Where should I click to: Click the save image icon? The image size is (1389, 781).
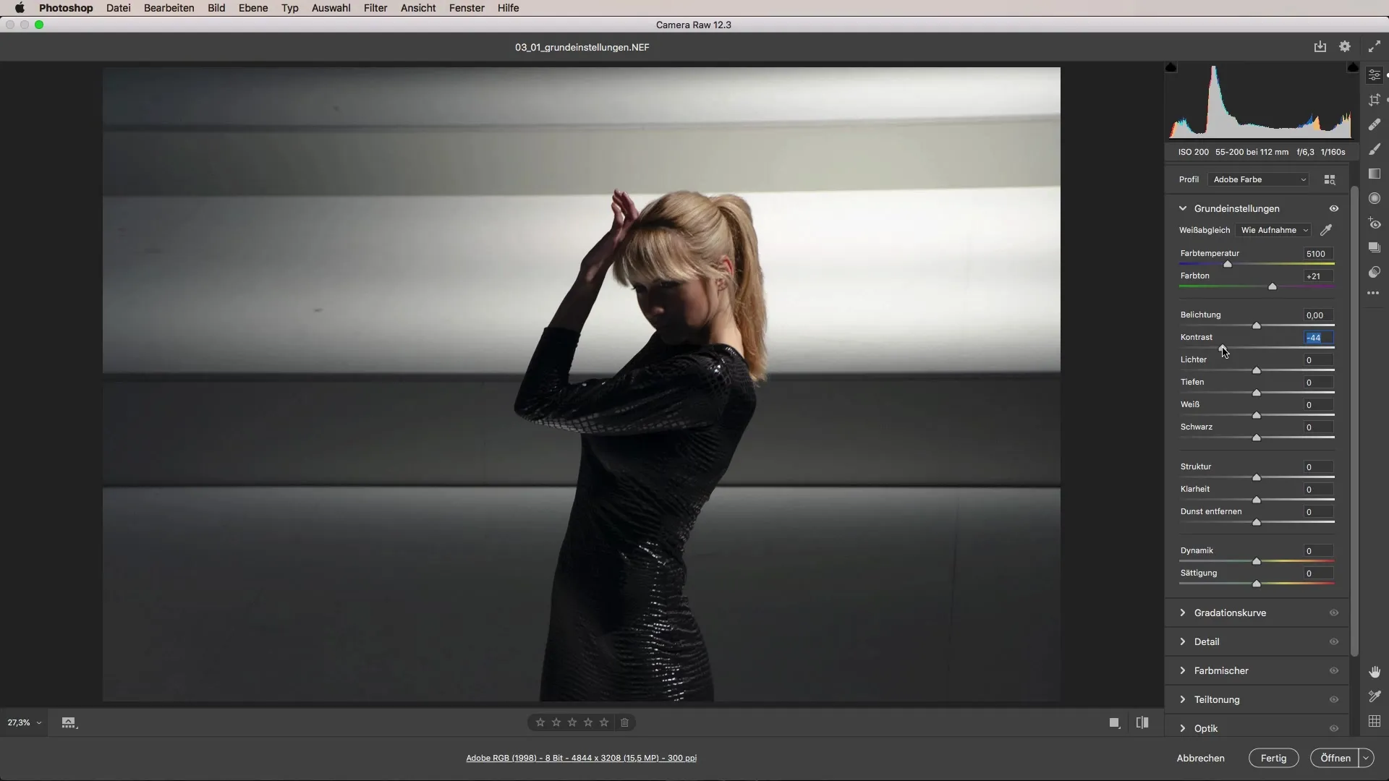pos(1320,46)
